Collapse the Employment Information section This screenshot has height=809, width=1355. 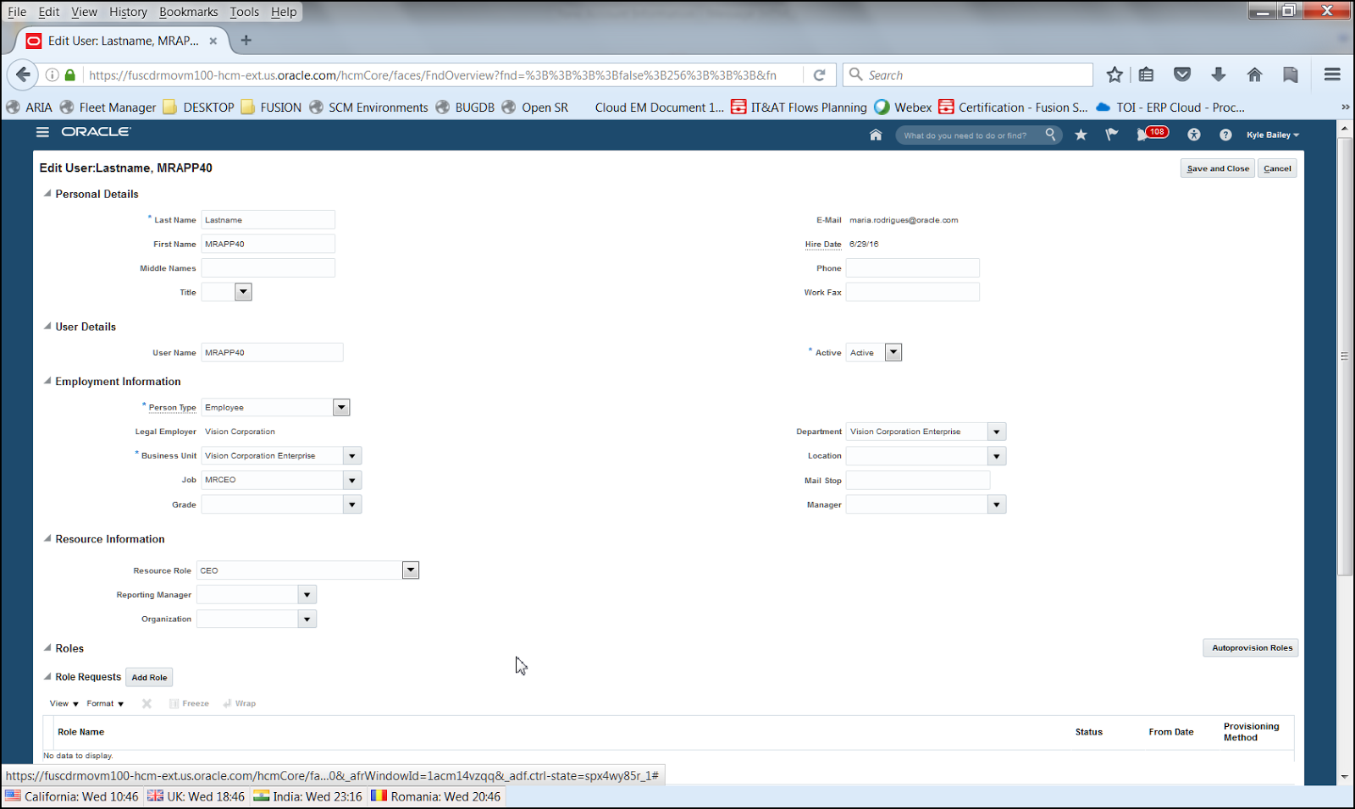point(47,381)
